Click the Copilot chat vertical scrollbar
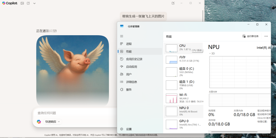The image size is (276, 138). pos(203,16)
